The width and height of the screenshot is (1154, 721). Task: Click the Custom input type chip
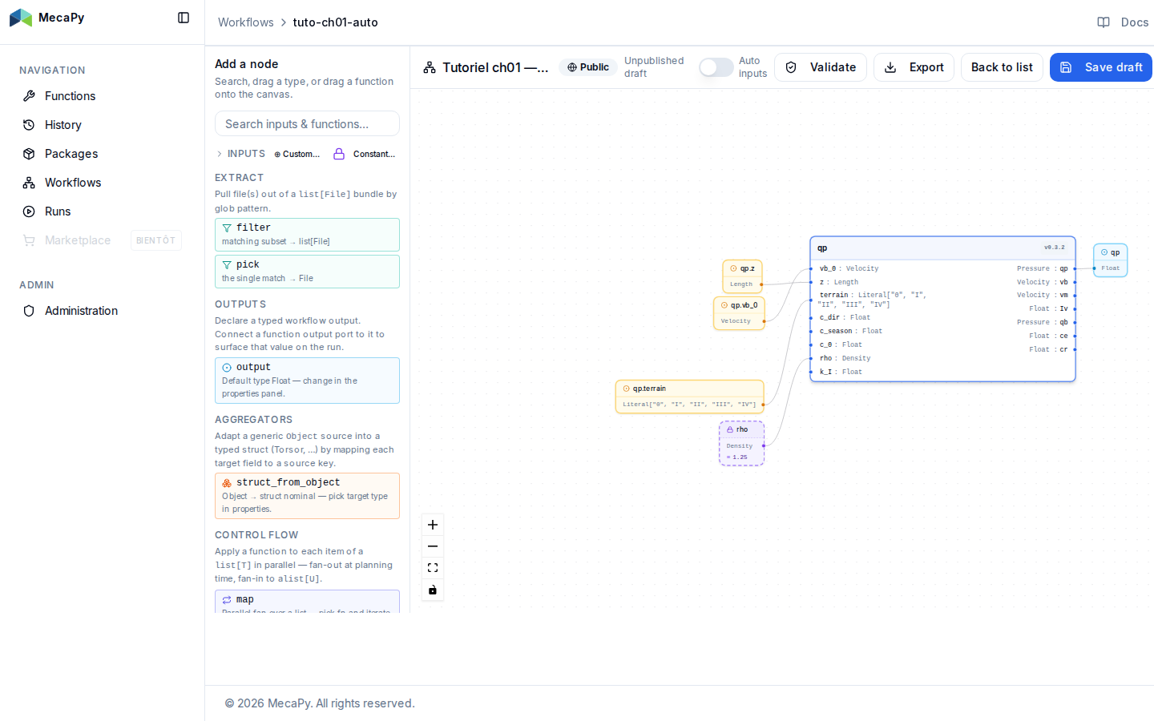[x=297, y=154]
